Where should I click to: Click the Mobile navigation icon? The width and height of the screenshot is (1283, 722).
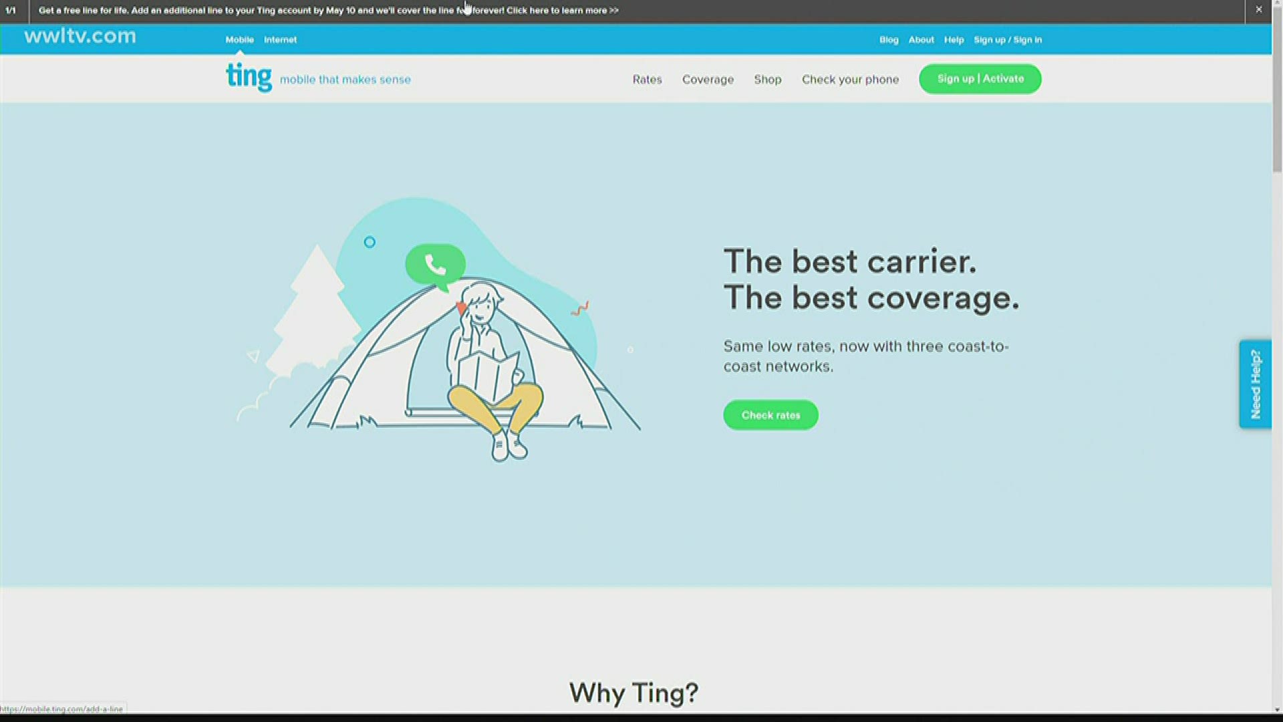pos(239,39)
